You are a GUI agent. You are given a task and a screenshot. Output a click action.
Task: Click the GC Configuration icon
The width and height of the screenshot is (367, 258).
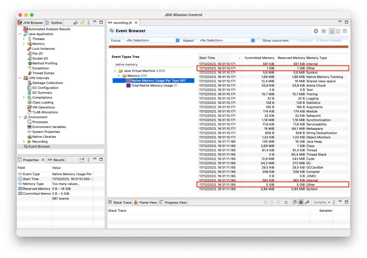point(30,88)
